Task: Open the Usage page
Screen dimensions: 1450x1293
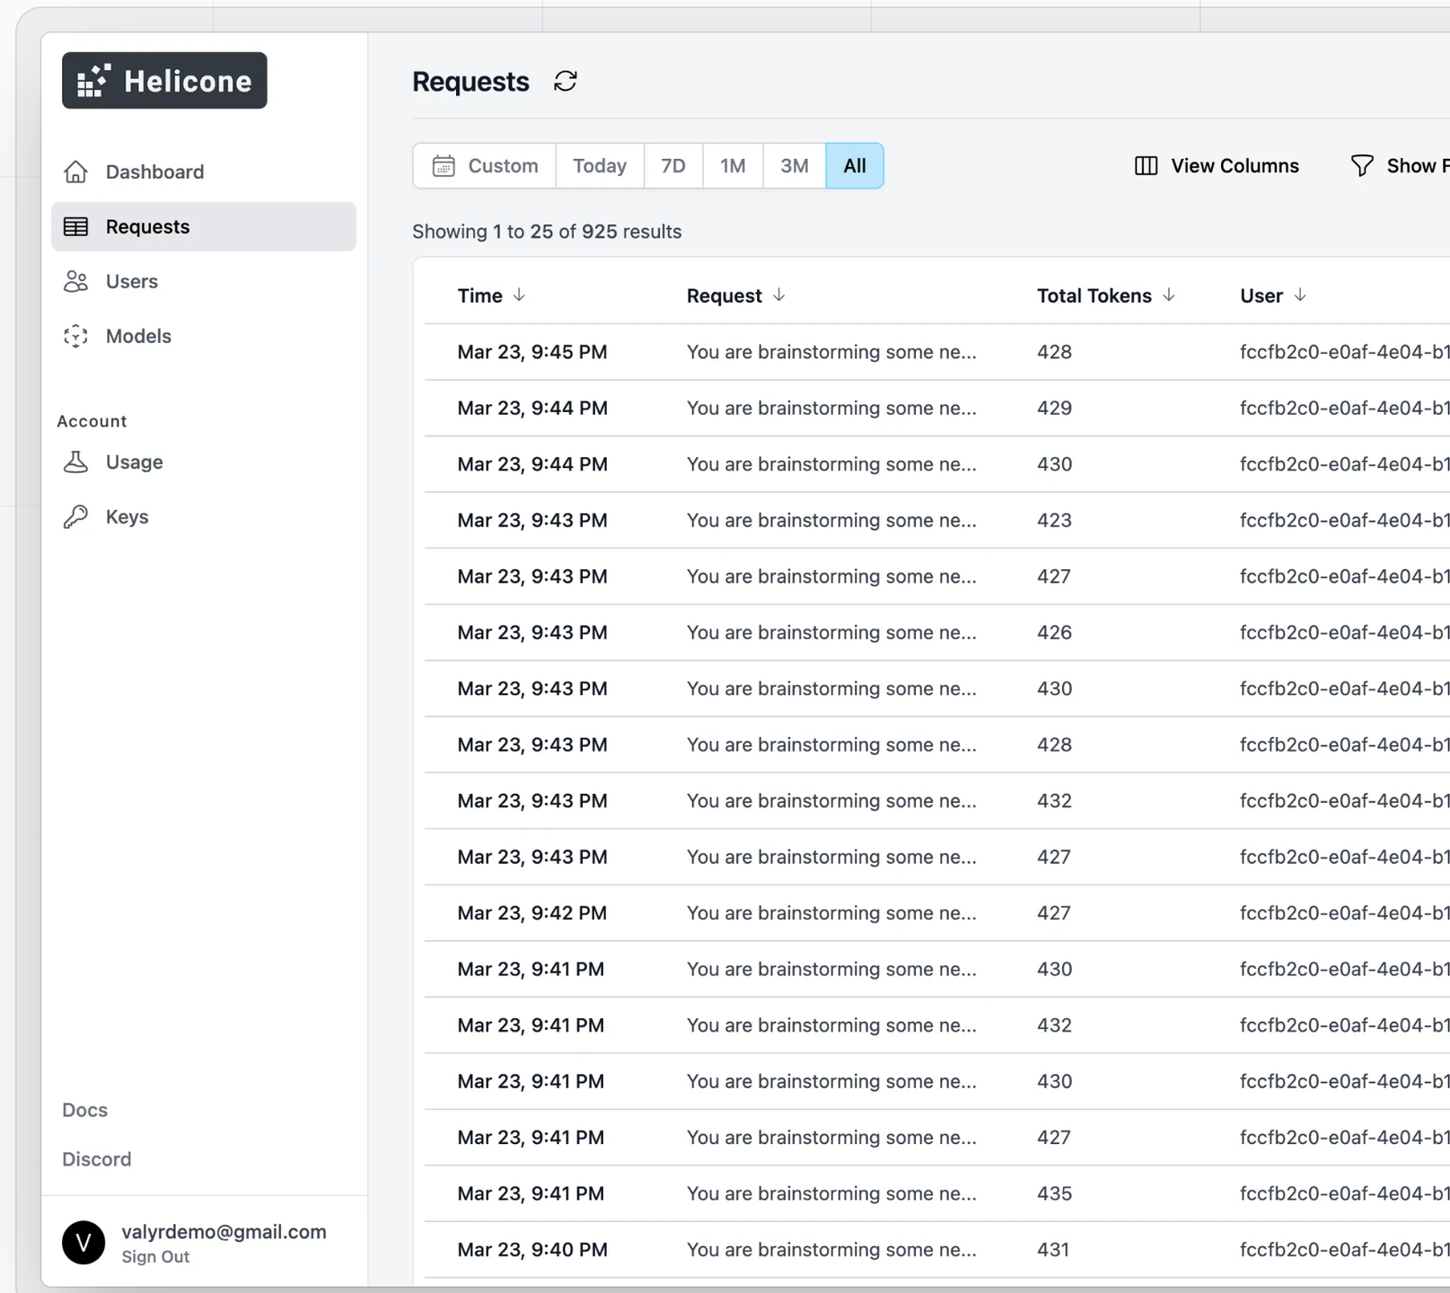Action: pos(204,462)
